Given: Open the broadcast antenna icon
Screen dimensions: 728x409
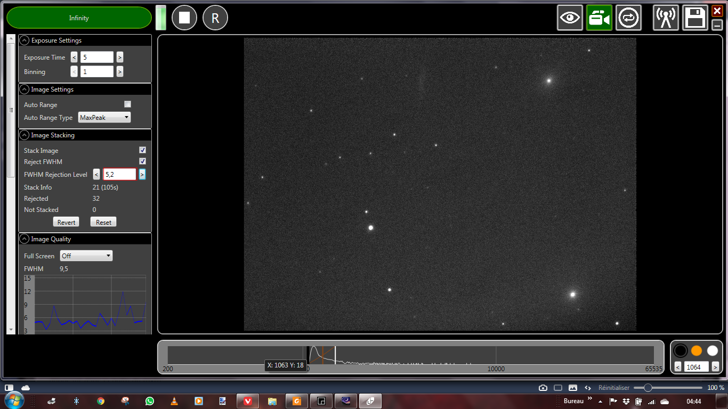Looking at the screenshot, I should (666, 18).
